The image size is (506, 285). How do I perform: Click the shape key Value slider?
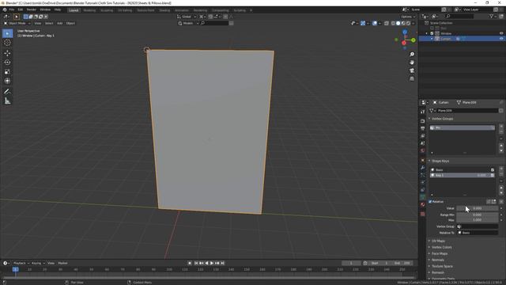(477, 208)
